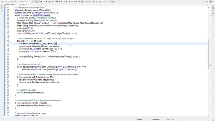Click the Open Type icon
The image size is (215, 121).
tap(69, 1)
